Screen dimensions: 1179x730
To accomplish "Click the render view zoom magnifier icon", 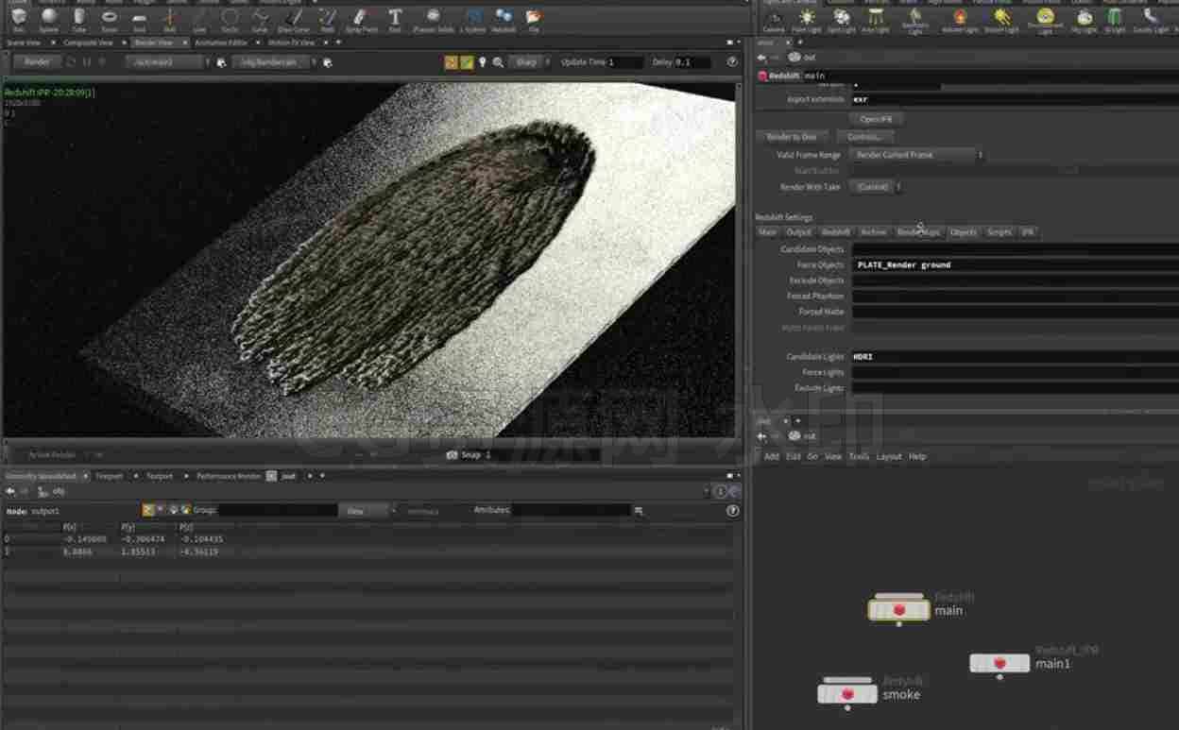I will pos(498,62).
